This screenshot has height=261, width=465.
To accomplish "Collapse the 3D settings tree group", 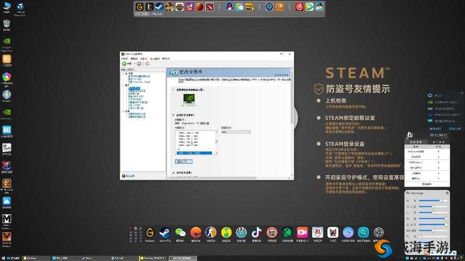I will click(x=123, y=74).
